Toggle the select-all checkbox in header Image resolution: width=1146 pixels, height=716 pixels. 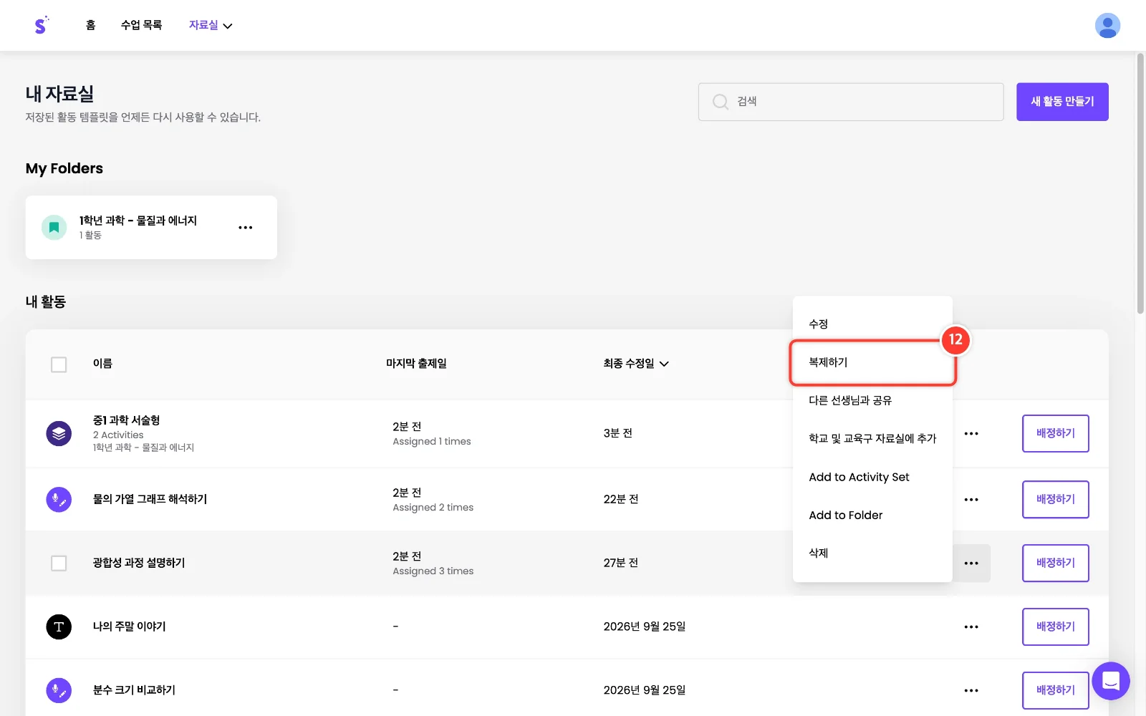[59, 364]
